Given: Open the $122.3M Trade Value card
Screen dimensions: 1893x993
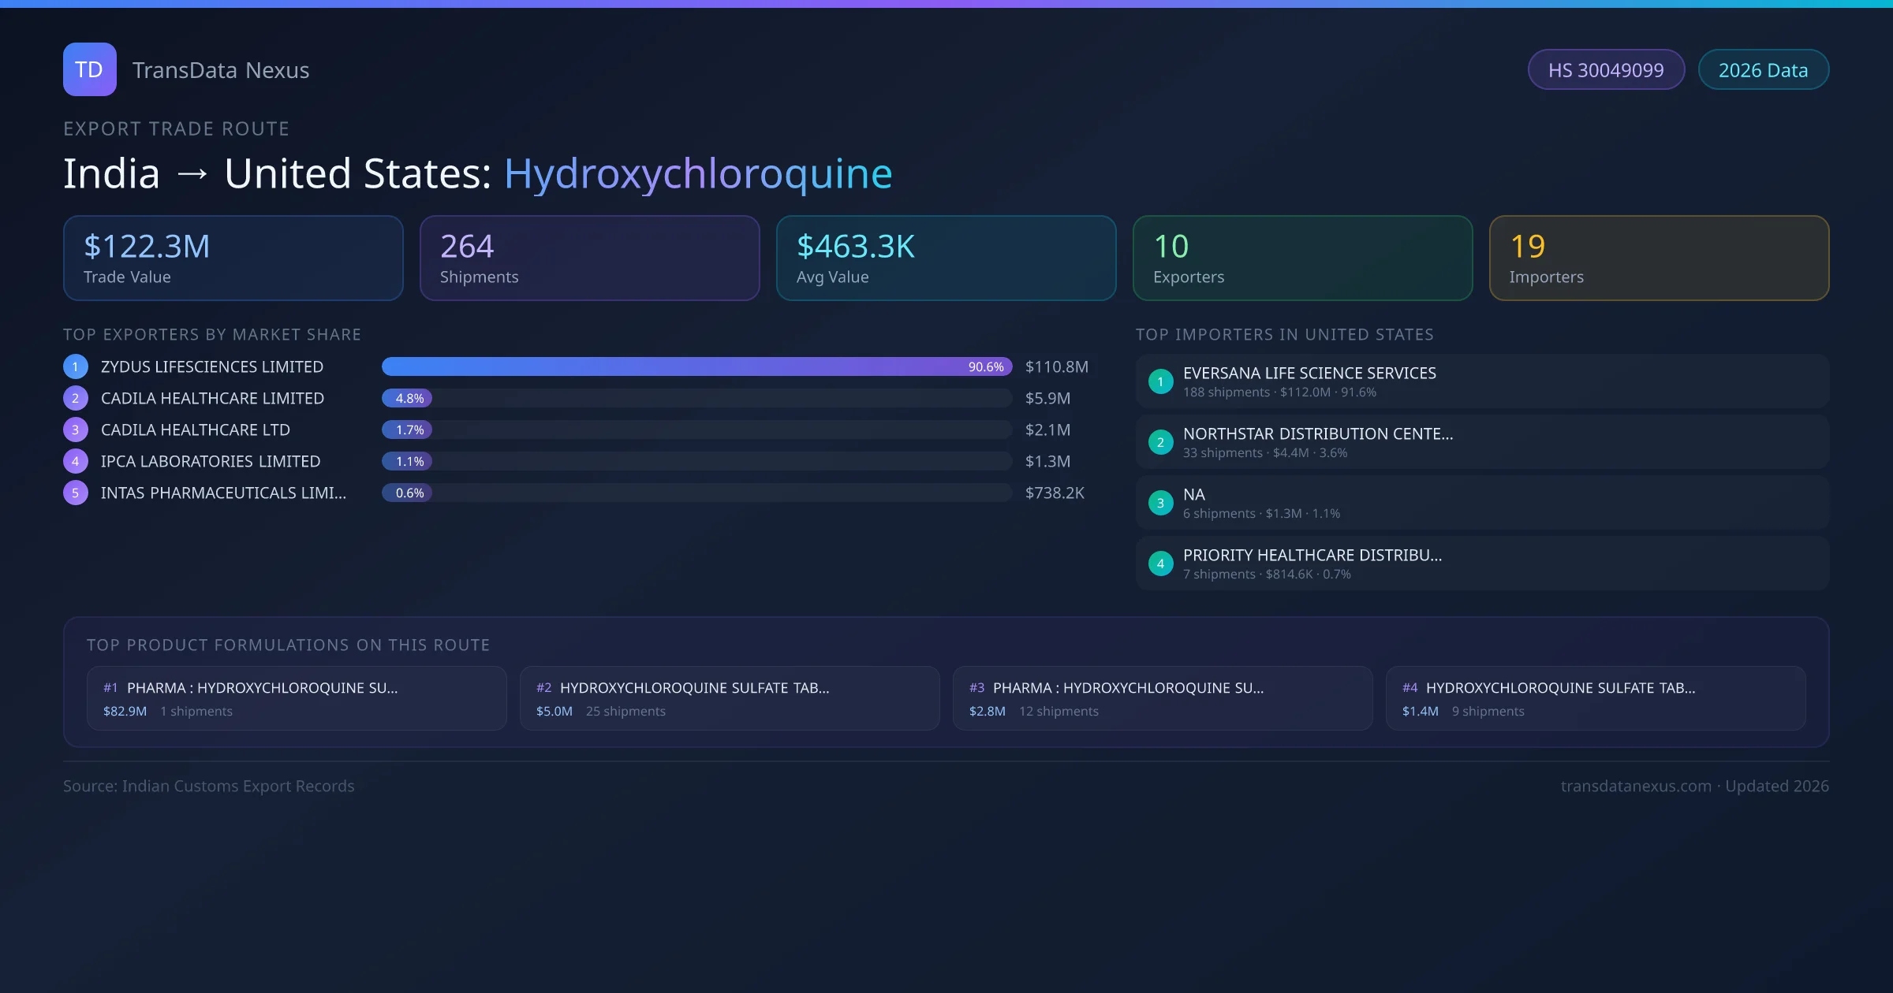Looking at the screenshot, I should pyautogui.click(x=233, y=258).
